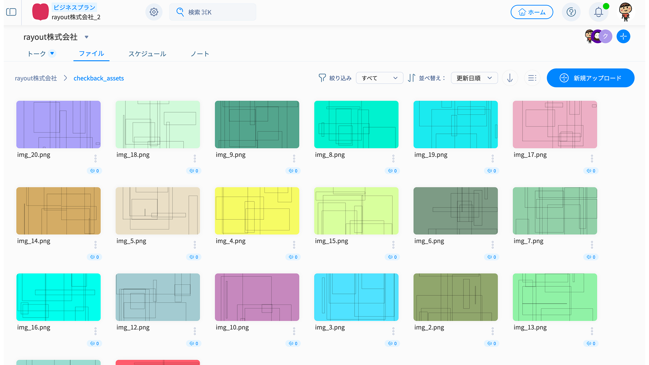649x365 pixels.
Task: Open the 更新日順 sort dropdown
Action: point(474,78)
